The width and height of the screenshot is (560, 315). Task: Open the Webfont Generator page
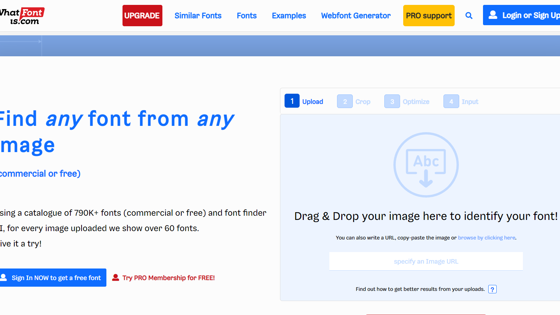coord(356,16)
